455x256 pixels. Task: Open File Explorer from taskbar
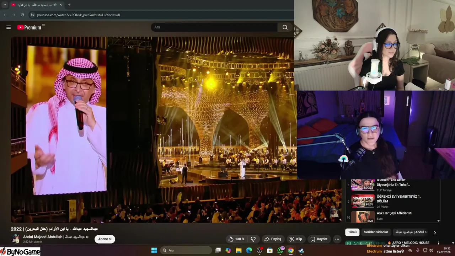(239, 250)
